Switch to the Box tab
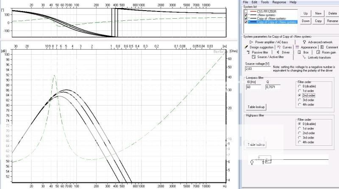Screen dimensions: 339x189 click(303, 52)
